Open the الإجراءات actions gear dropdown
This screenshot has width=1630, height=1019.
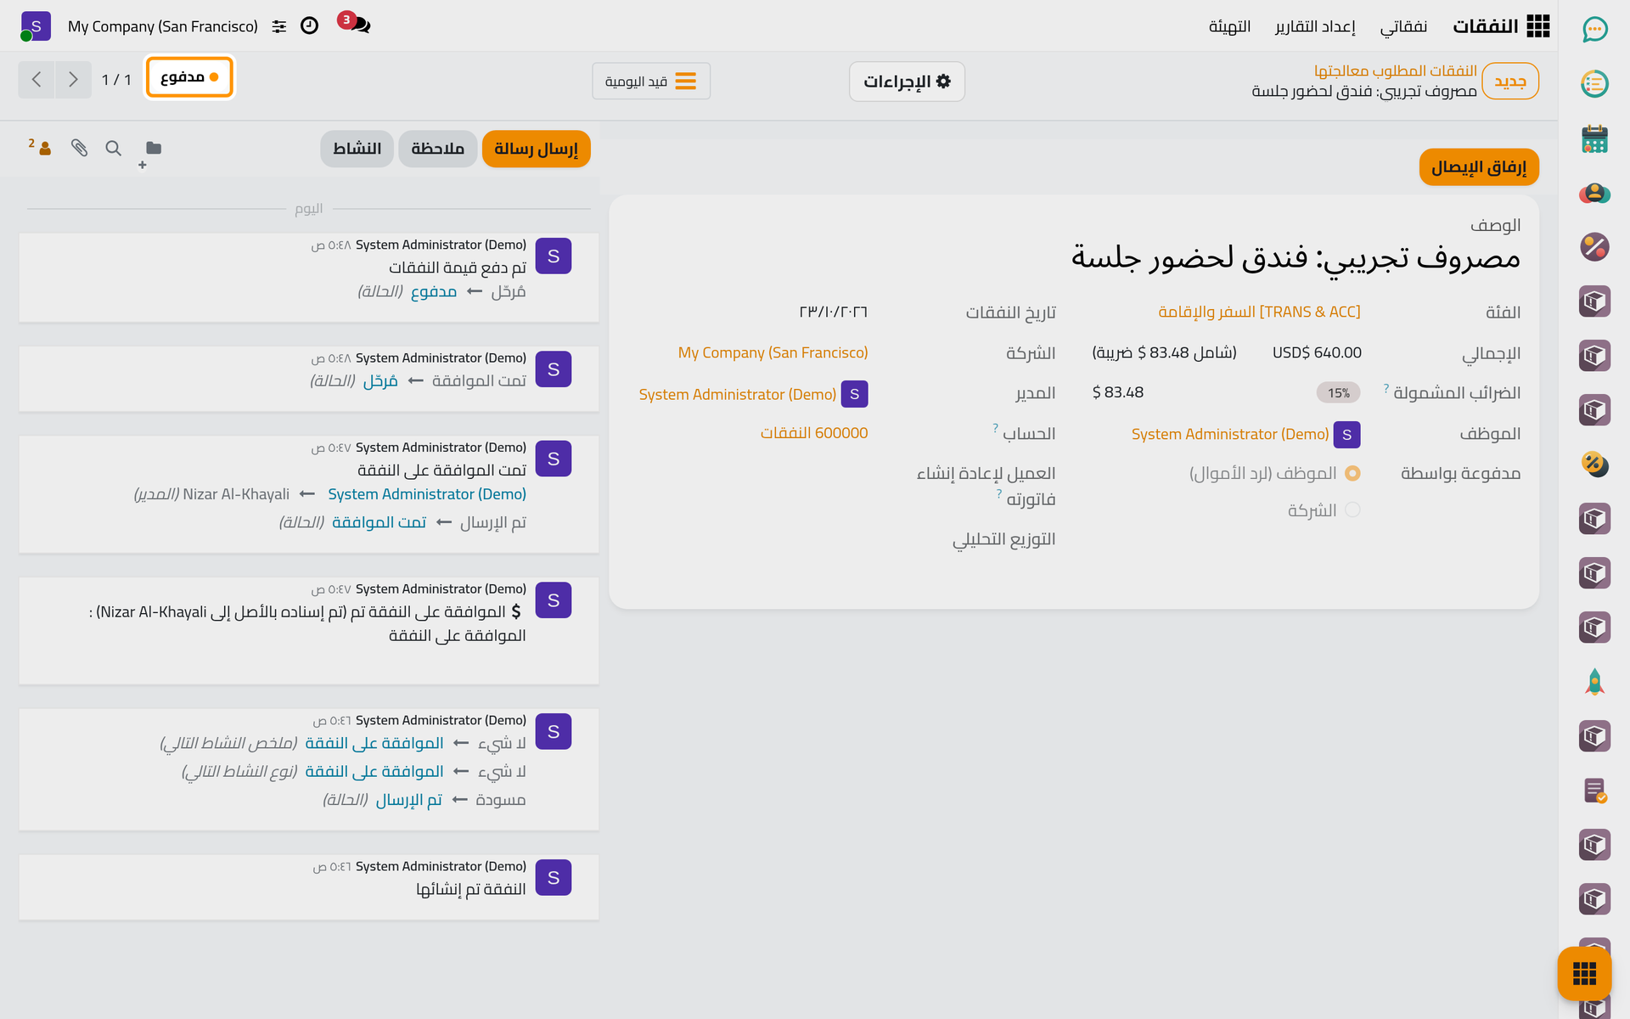[x=907, y=82]
